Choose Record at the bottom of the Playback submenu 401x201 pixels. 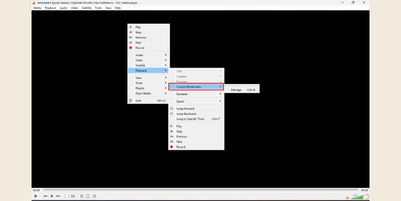tap(196, 147)
